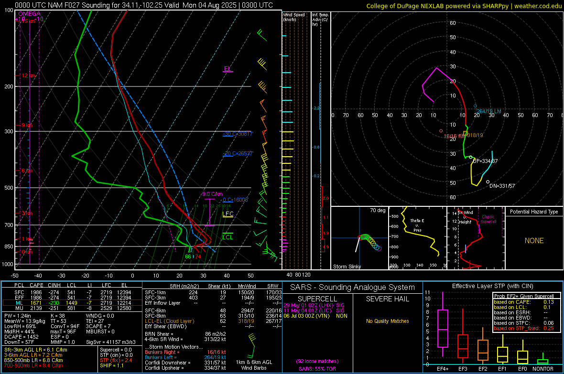Viewport: 564px width, 374px height.
Task: Click the yellow 'LFC' marker label
Action: tap(228, 214)
